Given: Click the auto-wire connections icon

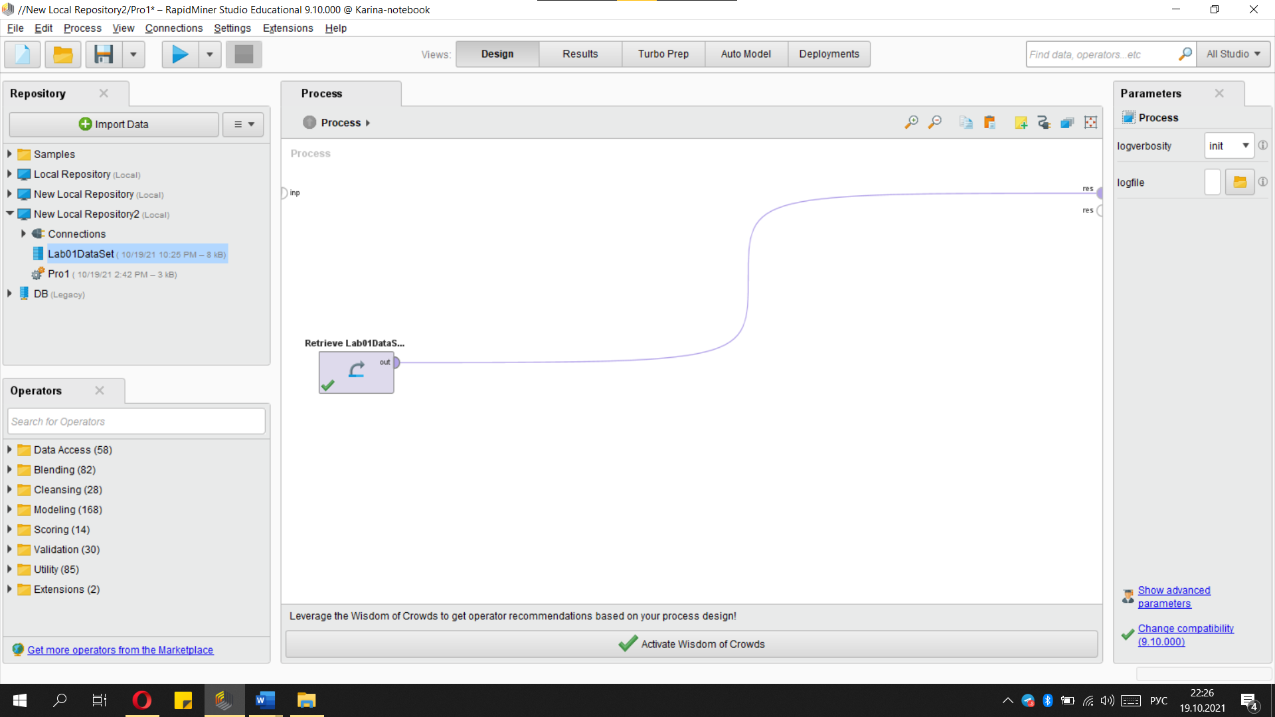Looking at the screenshot, I should tap(1044, 122).
